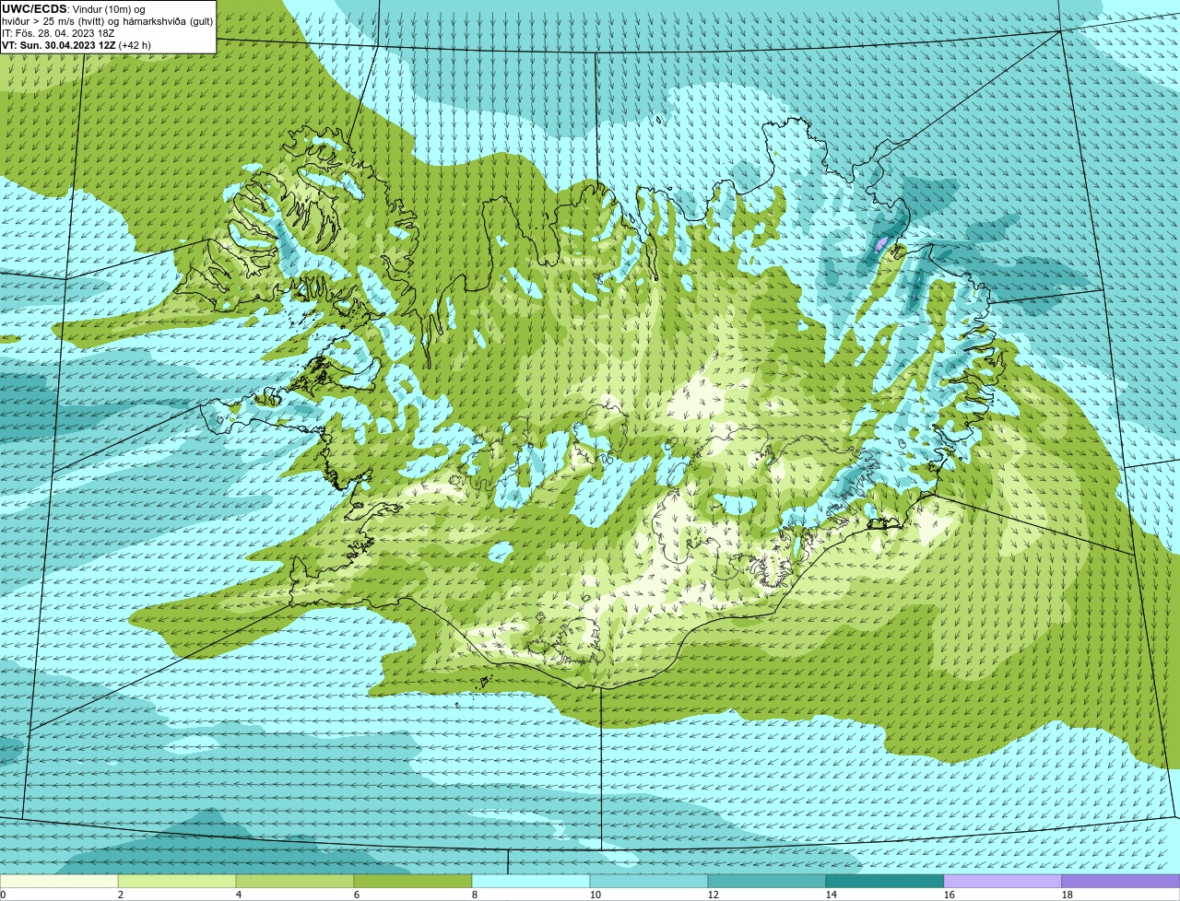Click the color scale label "0"
1180x901 pixels.
(x=3, y=895)
